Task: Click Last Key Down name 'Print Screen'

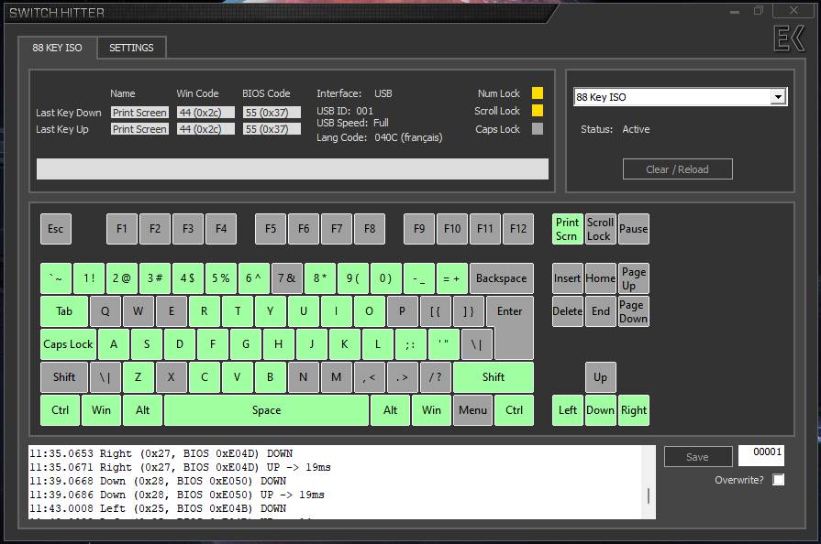Action: coord(139,113)
